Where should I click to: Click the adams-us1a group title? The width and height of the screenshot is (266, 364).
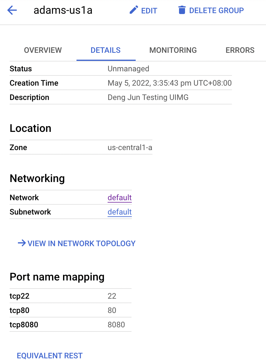click(x=63, y=10)
